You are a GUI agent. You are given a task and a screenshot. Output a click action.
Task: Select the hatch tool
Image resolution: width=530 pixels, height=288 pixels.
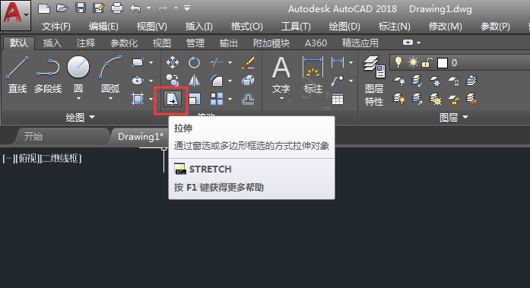click(x=138, y=99)
